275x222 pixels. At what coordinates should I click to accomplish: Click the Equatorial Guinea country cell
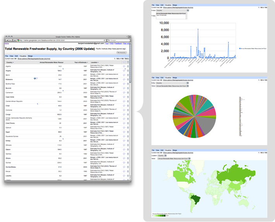(12, 136)
